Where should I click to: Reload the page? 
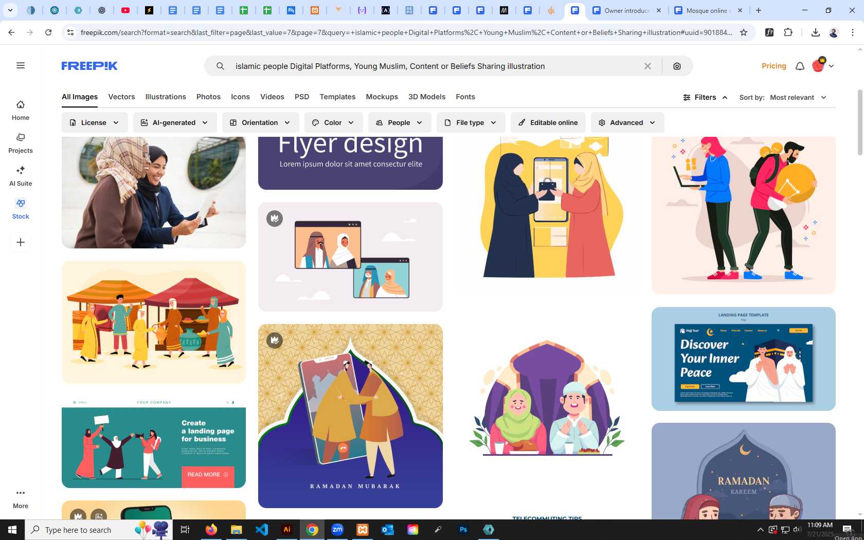tap(48, 32)
